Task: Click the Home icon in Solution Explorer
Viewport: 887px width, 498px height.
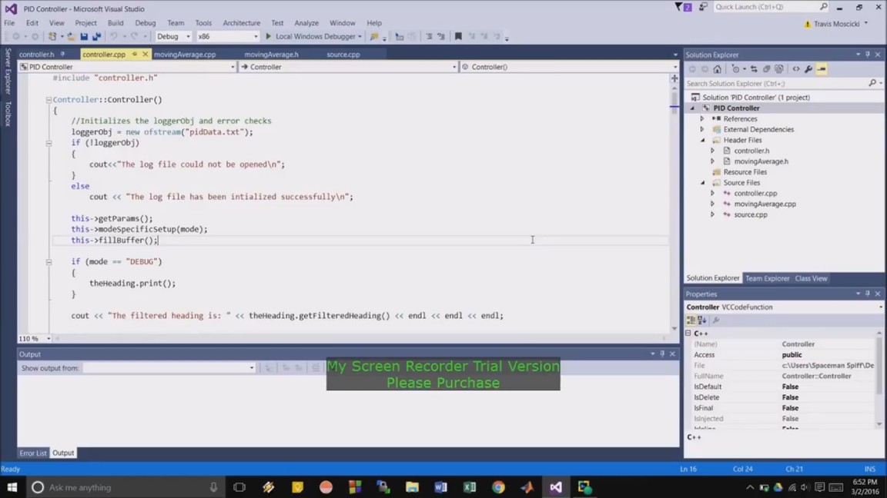Action: pos(718,69)
